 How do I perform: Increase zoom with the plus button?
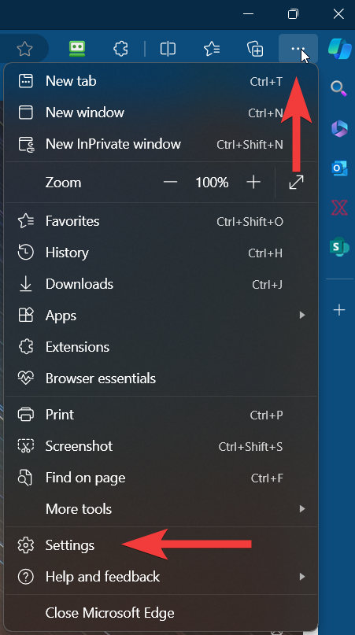click(x=253, y=183)
